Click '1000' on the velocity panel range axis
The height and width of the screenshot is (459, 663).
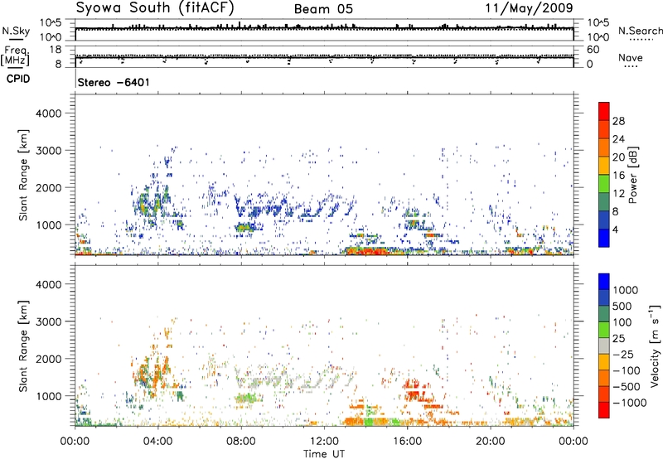[49, 396]
